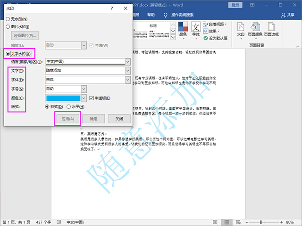Screen dimensions: 302x226
Task: Click page indicator 第 1 页, 共 1 页
Action: (x=17, y=222)
